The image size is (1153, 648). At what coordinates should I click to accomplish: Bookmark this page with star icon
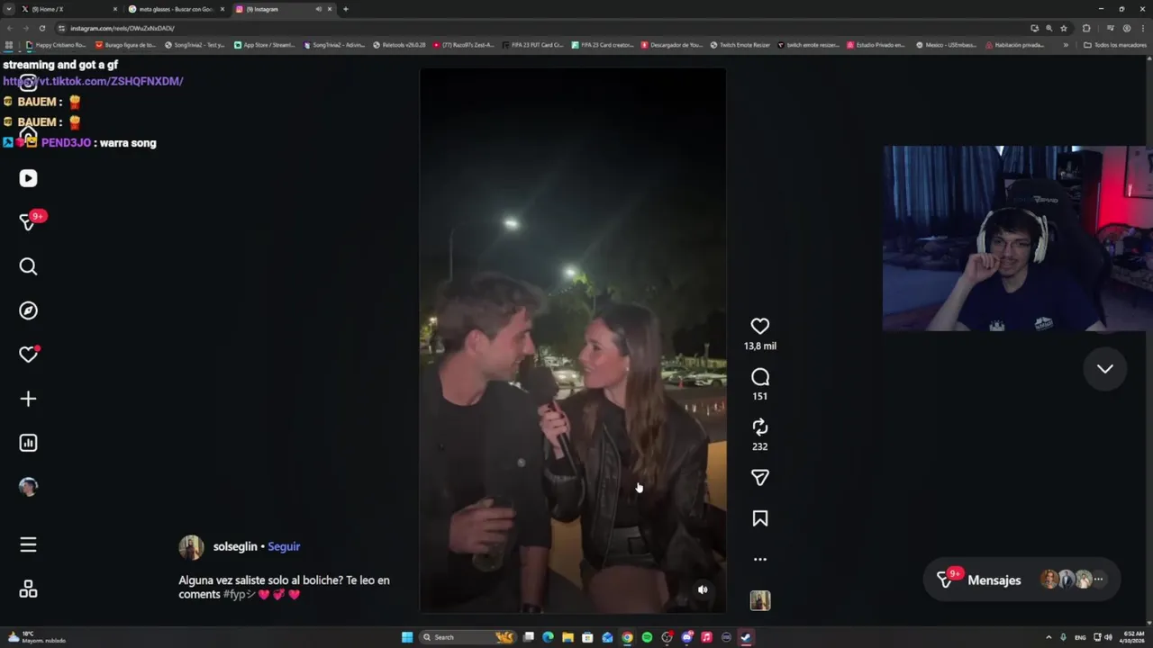[1063, 28]
